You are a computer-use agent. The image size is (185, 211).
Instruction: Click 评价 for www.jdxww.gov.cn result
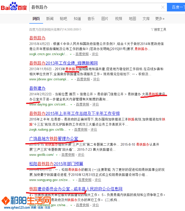[x=96, y=79]
